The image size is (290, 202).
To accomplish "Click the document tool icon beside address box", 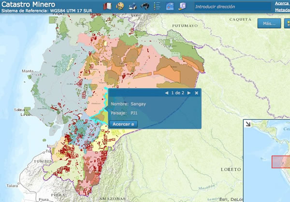I will [182, 6].
